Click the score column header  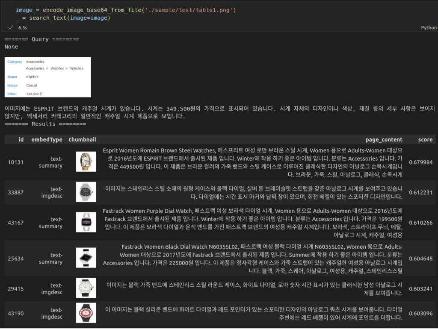click(x=425, y=140)
